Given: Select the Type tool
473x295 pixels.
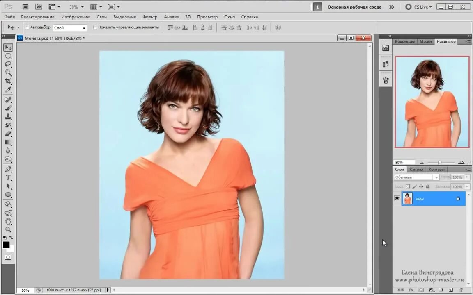Looking at the screenshot, I should pos(8,177).
